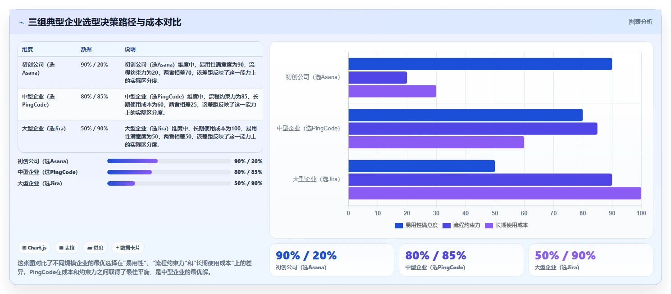Click the Asana 长期使用成本 bar at 30
The image size is (671, 294).
pyautogui.click(x=392, y=91)
